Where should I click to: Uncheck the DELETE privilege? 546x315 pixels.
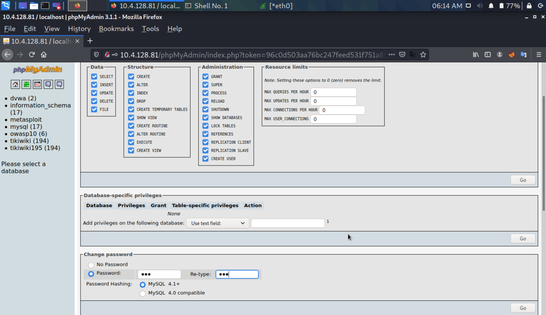tap(94, 101)
